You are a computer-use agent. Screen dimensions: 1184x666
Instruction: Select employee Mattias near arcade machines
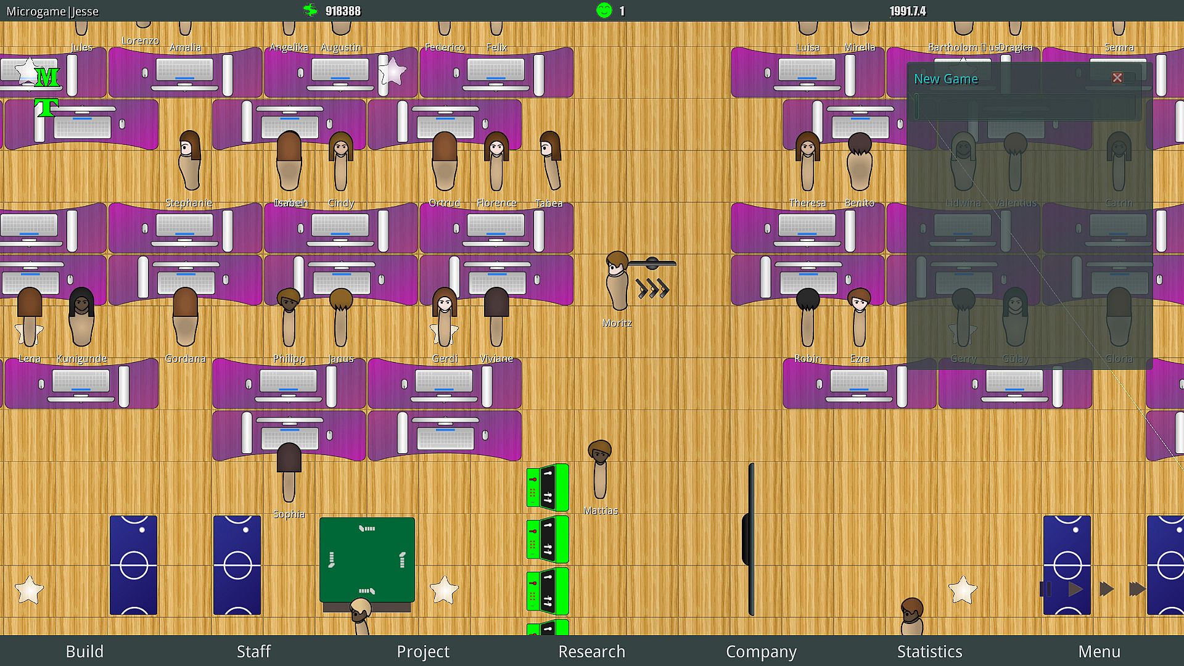pos(600,472)
